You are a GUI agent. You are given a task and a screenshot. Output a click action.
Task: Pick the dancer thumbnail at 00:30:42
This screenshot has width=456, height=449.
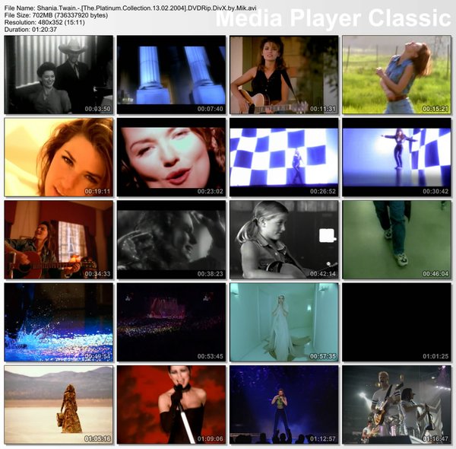click(x=397, y=158)
